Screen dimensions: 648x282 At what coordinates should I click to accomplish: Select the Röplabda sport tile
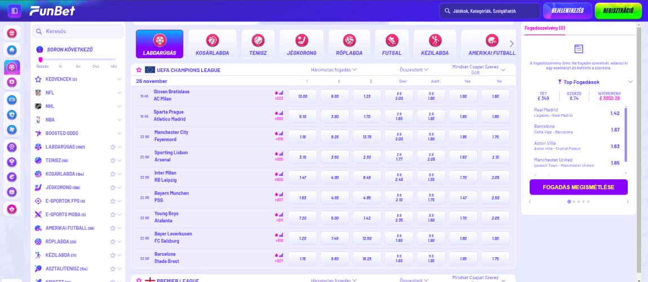(x=349, y=44)
